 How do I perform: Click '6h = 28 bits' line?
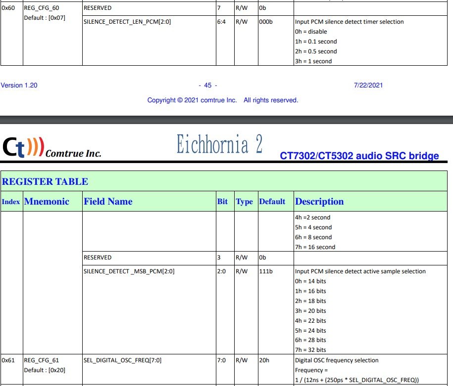[310, 340]
